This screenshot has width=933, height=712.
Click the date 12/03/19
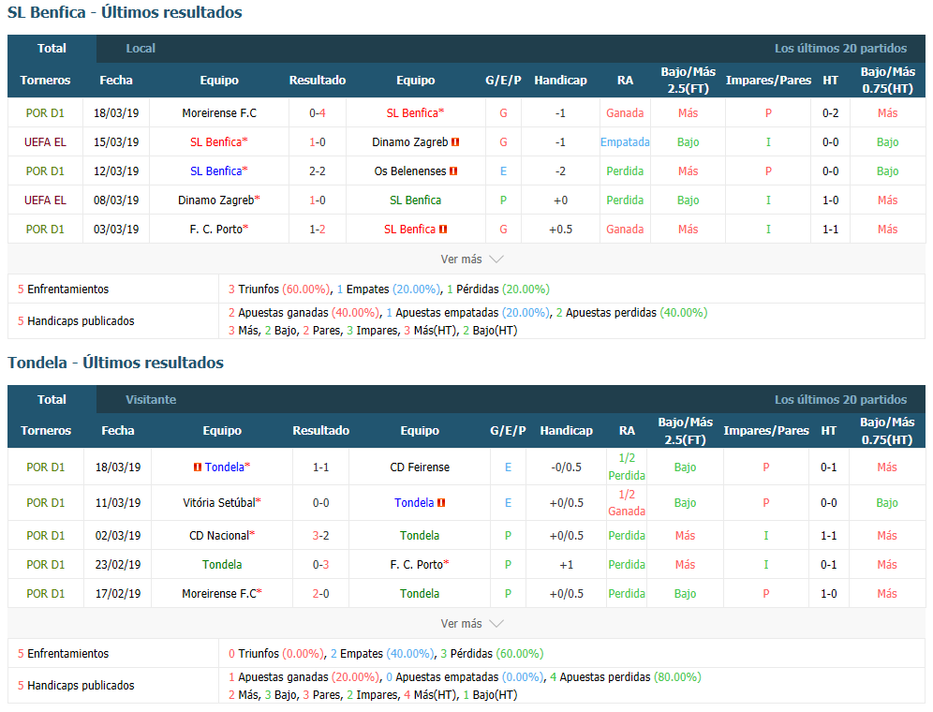pos(116,171)
